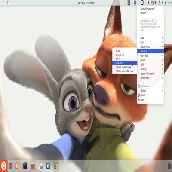The height and width of the screenshot is (172, 172).
Task: Skip with Next >> entry
Action: (150, 13)
